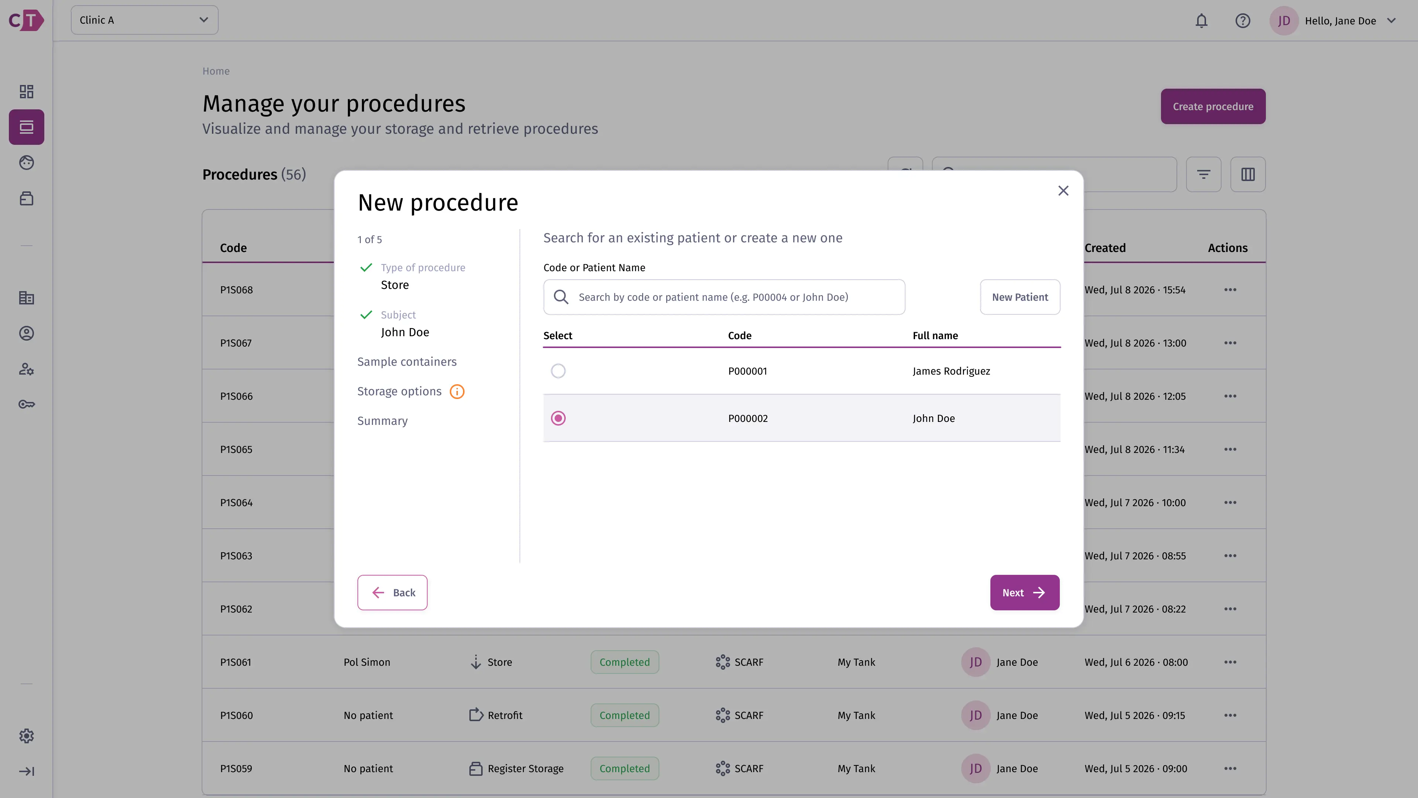
Task: Click the CT logo icon
Action: (26, 20)
